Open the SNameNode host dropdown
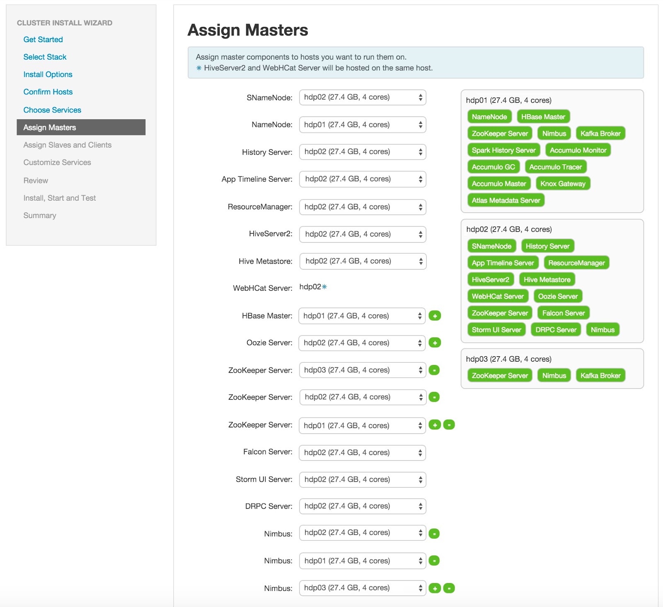The image size is (663, 607). click(363, 97)
